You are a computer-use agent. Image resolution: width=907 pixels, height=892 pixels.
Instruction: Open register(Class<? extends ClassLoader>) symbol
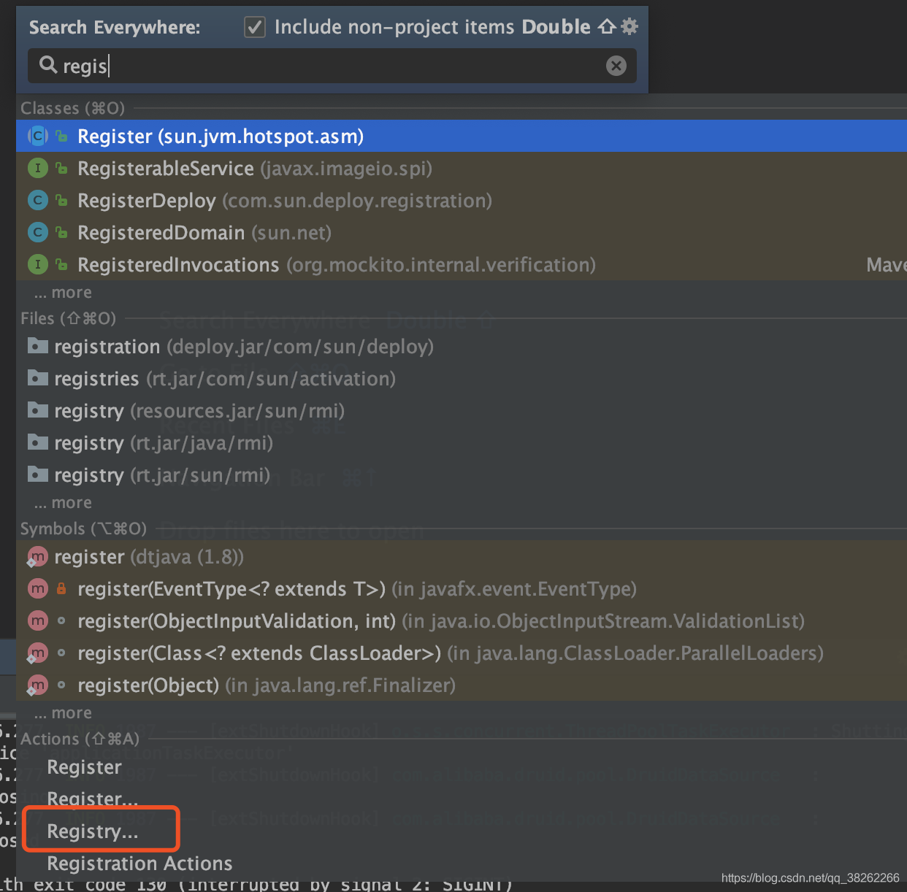(x=462, y=653)
